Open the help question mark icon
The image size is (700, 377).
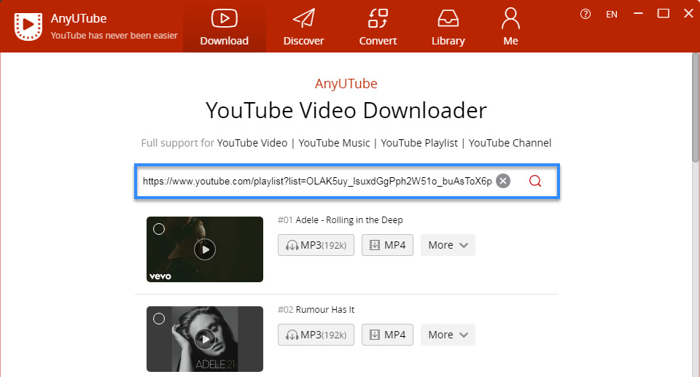coord(586,15)
